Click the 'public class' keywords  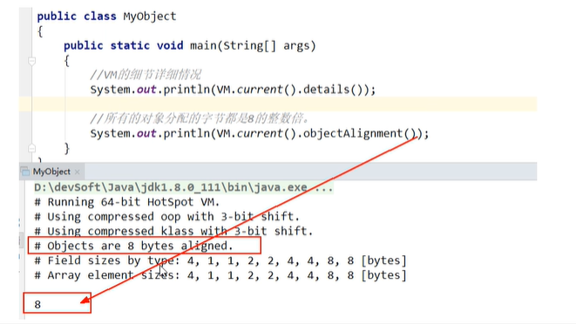77,17
